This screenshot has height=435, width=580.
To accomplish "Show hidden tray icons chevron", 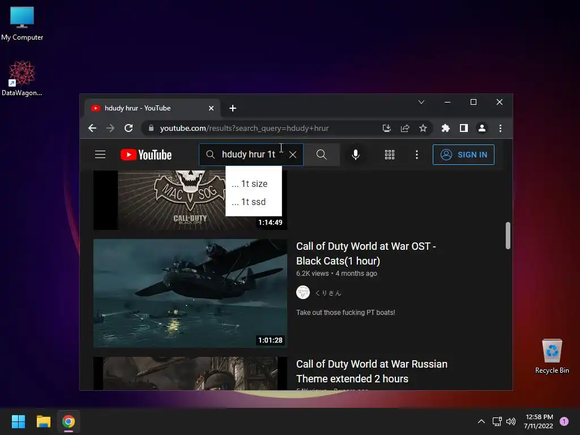I will [481, 421].
